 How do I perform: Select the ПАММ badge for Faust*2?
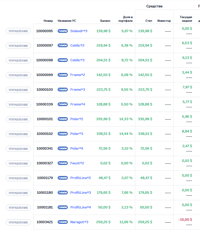click(x=63, y=163)
